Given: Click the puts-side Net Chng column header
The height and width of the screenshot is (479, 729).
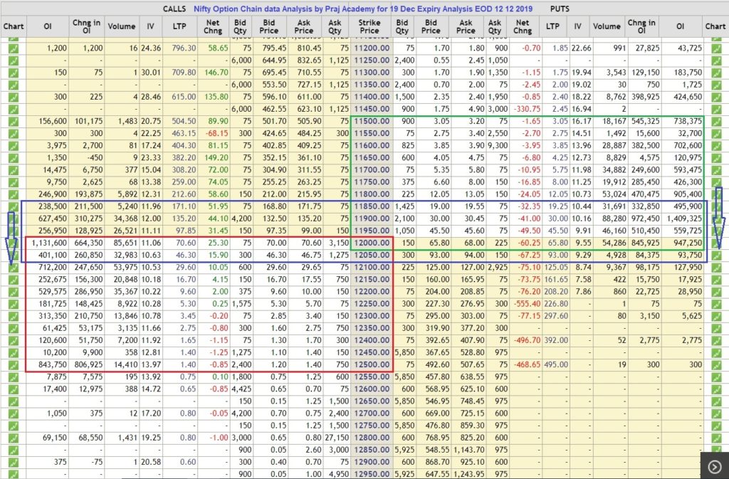Looking at the screenshot, I should click(x=522, y=27).
